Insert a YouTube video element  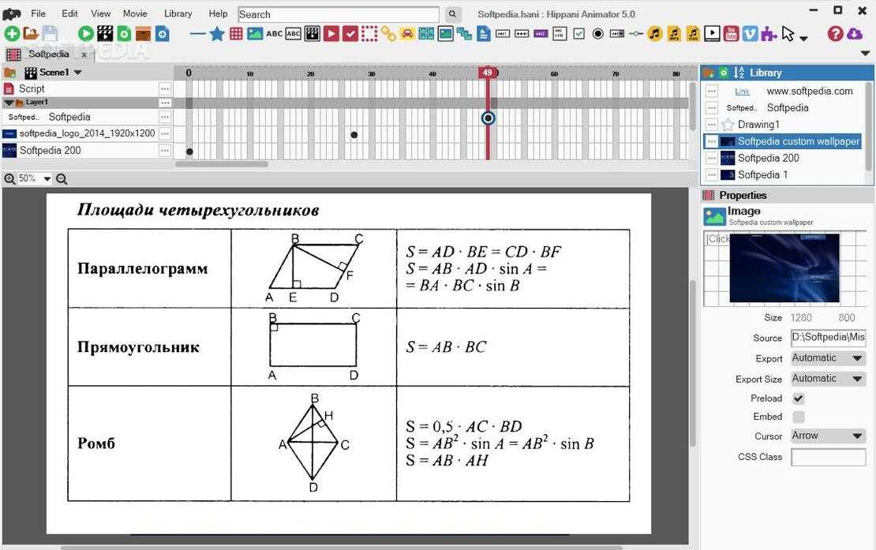731,34
